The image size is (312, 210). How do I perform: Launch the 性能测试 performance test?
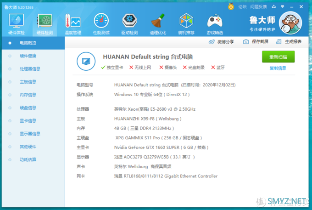click(101, 24)
